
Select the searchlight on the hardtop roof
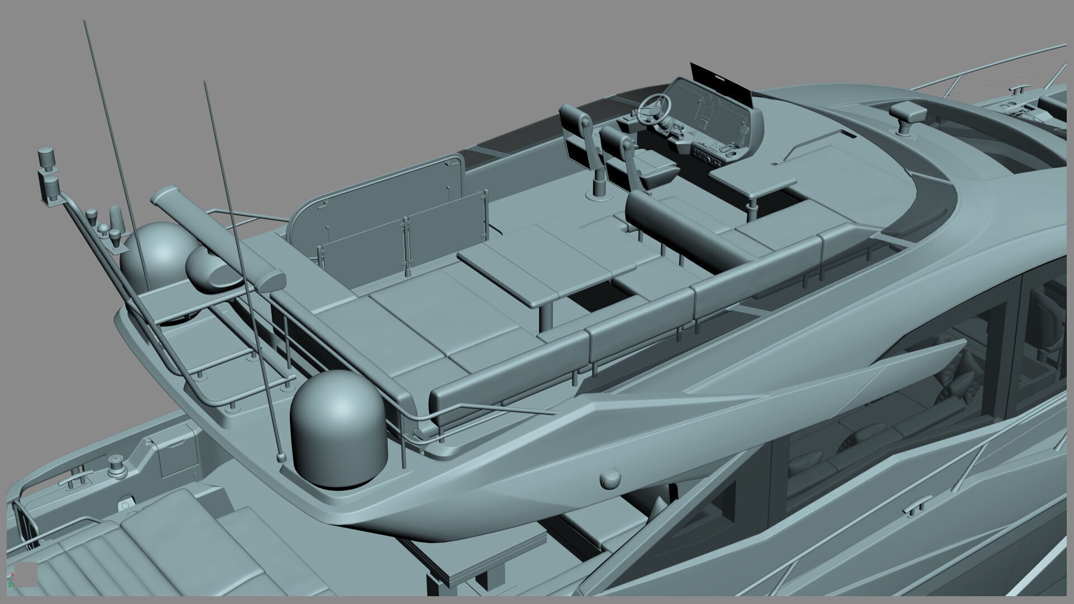click(907, 116)
